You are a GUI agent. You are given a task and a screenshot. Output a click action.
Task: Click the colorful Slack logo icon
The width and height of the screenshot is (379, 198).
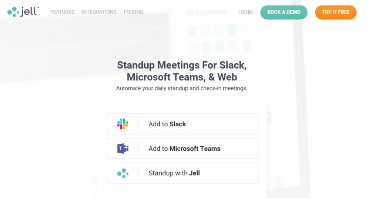click(123, 124)
